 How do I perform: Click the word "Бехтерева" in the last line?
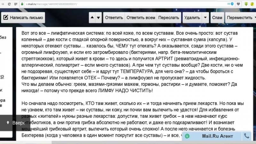tap(33, 135)
